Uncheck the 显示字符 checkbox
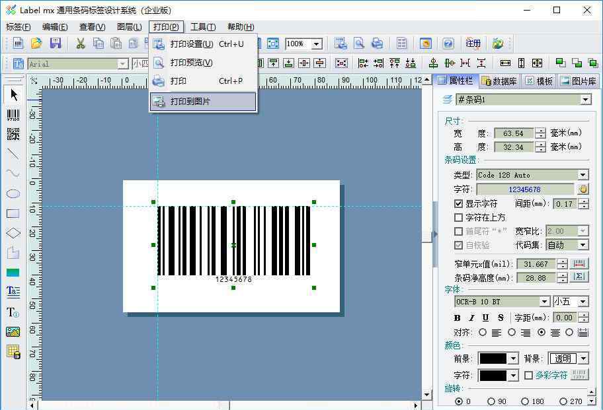Image resolution: width=603 pixels, height=410 pixels. 458,203
